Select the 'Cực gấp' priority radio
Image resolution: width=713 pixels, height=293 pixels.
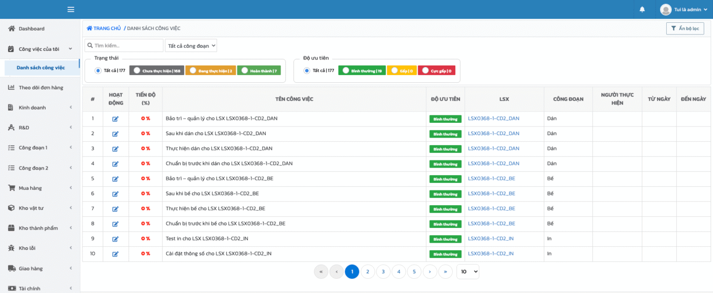[425, 71]
